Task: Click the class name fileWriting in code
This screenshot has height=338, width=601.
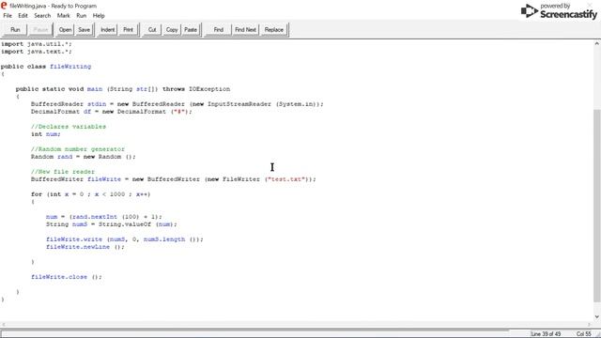Action: (70, 67)
